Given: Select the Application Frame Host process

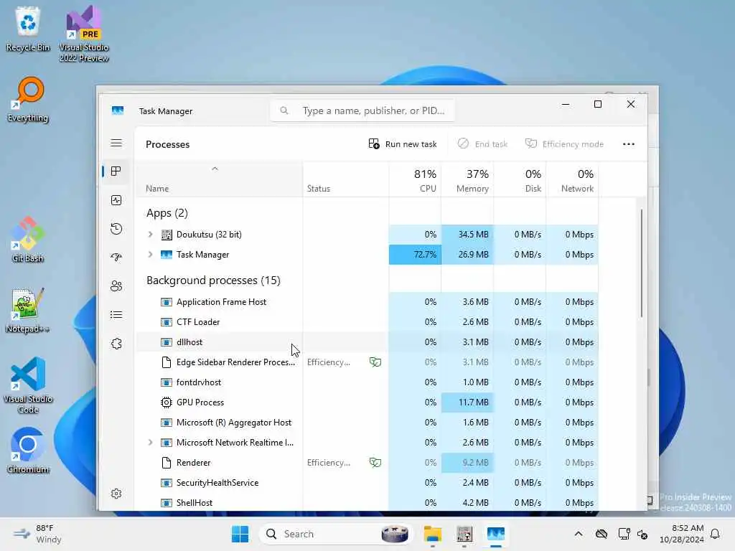Looking at the screenshot, I should [x=367, y=302].
